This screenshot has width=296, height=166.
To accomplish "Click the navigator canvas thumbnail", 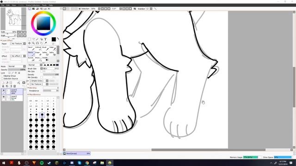I will coord(13,18).
